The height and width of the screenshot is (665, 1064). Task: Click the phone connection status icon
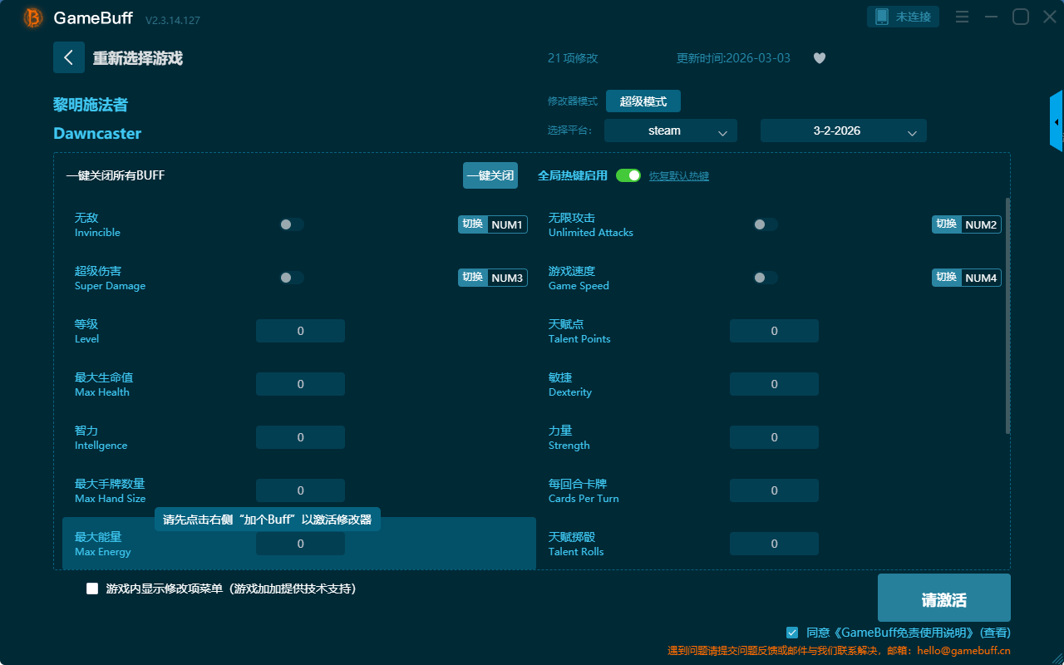[x=882, y=17]
